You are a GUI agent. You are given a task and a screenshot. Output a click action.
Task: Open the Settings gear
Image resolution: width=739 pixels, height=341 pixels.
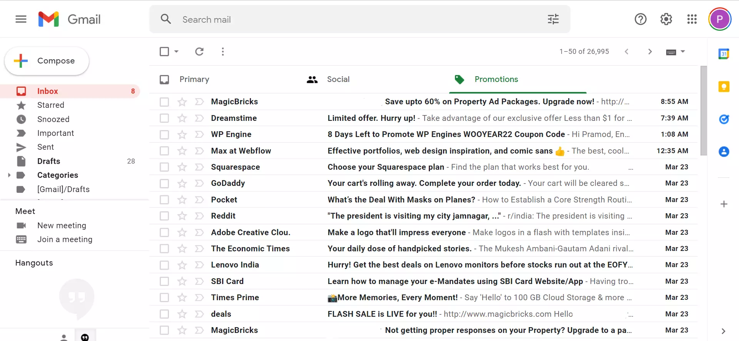[666, 19]
